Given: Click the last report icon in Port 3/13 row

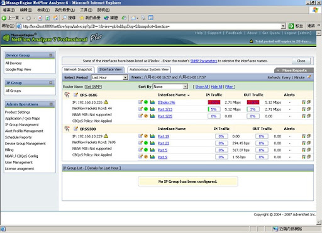Looking at the screenshot, I should pos(309,109).
